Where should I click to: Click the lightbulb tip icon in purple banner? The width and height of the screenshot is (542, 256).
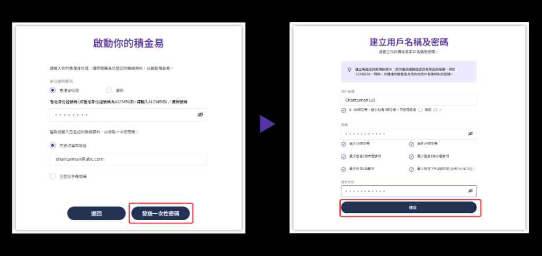[x=349, y=69]
